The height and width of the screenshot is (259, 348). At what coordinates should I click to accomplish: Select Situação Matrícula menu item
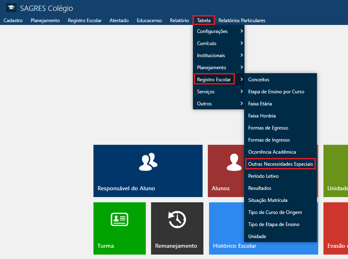coord(267,200)
